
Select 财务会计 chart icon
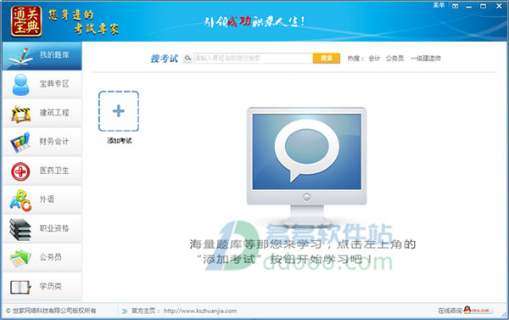click(20, 143)
